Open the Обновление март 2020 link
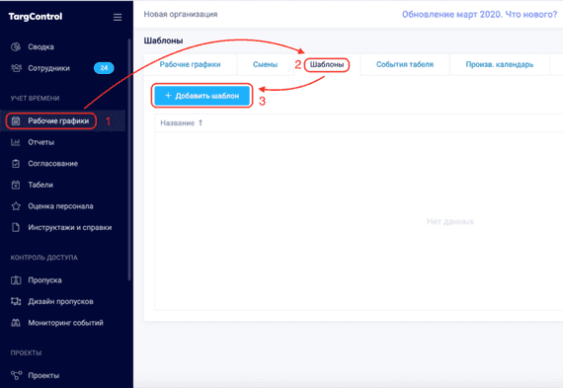The width and height of the screenshot is (563, 388). (x=479, y=15)
